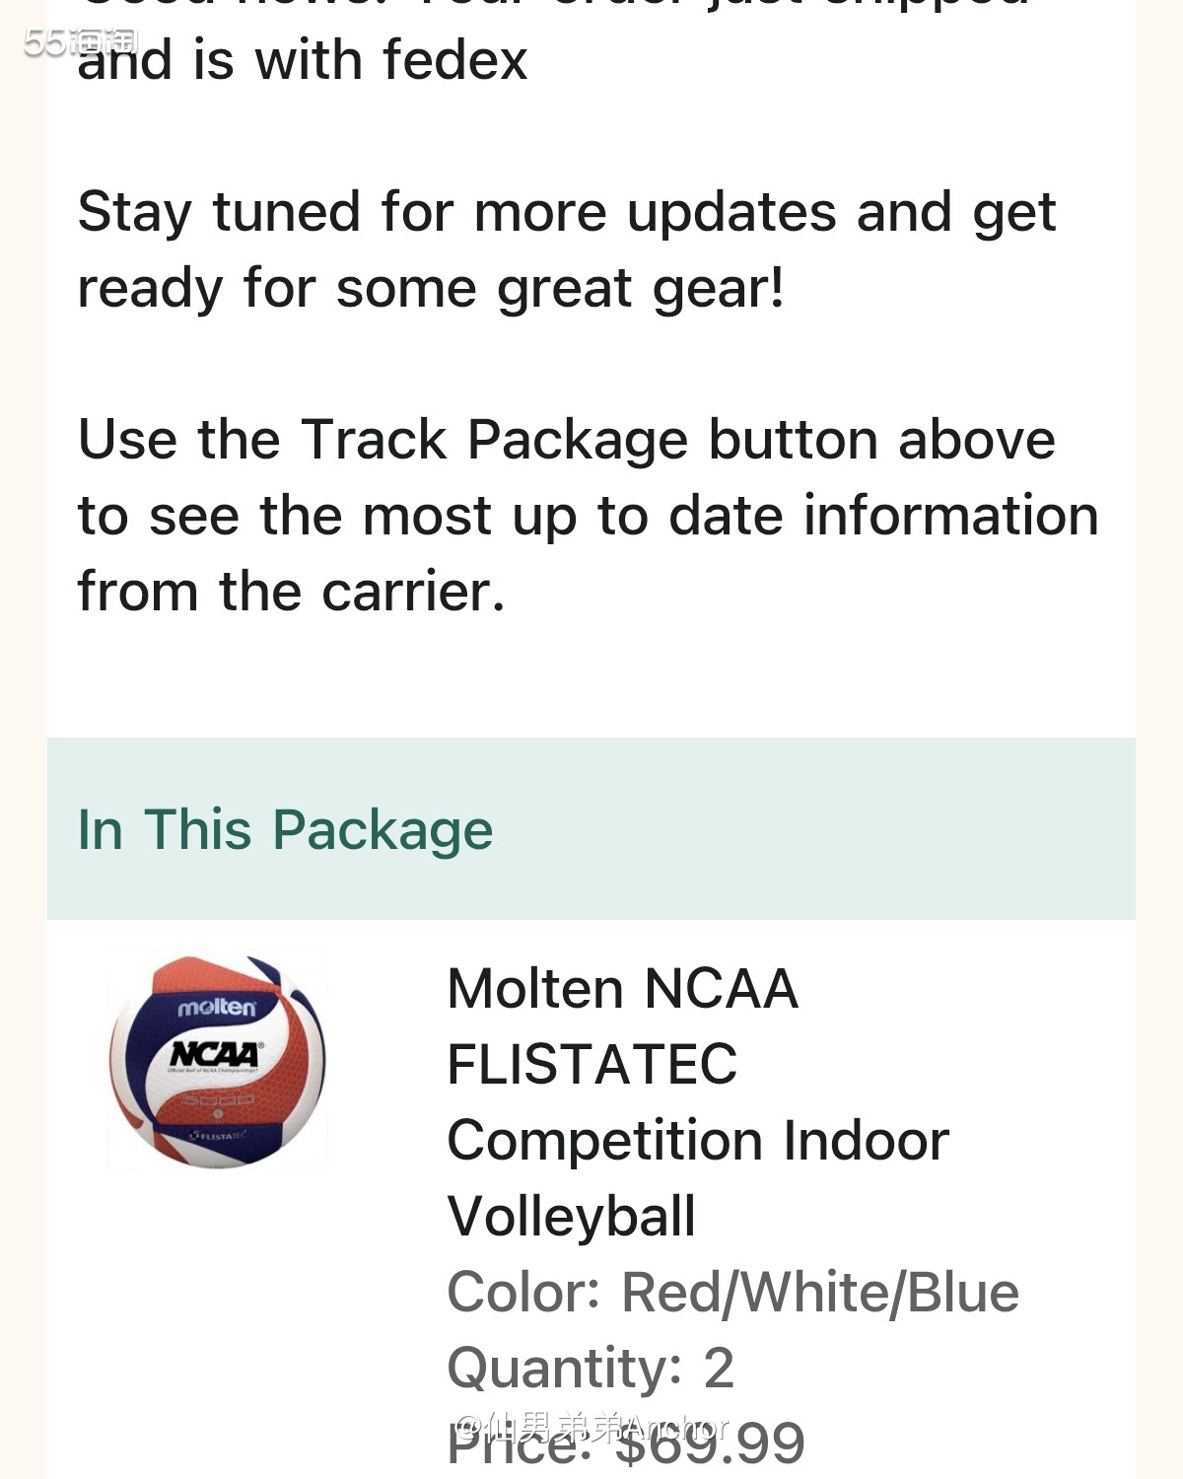Viewport: 1183px width, 1479px height.
Task: Tap the 'Competition Indoor' title line
Action: 698,1141
